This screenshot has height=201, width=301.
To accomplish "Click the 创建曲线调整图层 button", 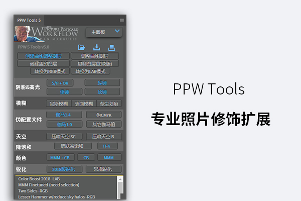I will [43, 56].
